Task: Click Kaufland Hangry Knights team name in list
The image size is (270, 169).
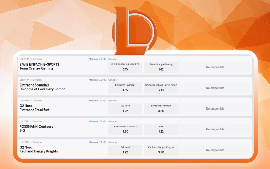Action: pos(38,151)
